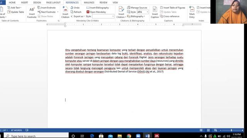
Task: Switch to Read Mode view
Action: pos(201,130)
